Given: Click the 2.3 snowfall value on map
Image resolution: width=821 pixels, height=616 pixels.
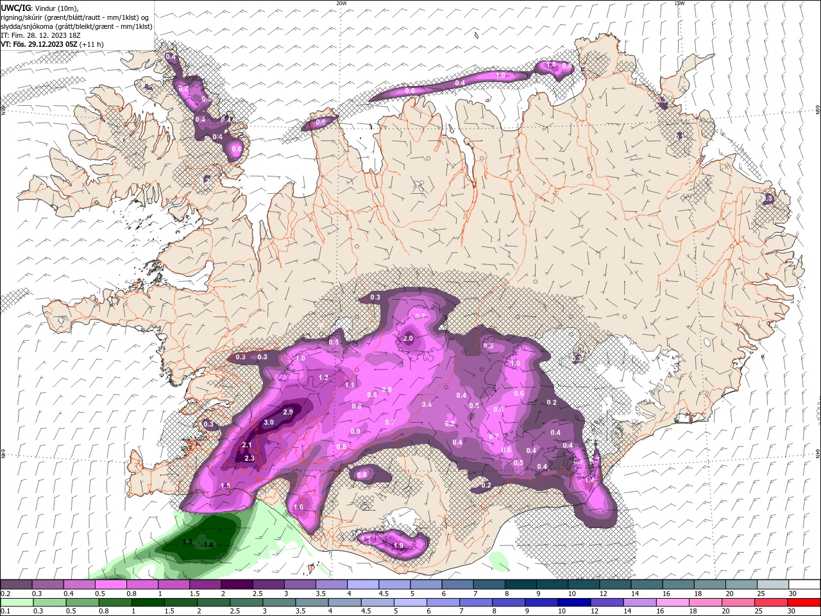Looking at the screenshot, I should tap(250, 458).
